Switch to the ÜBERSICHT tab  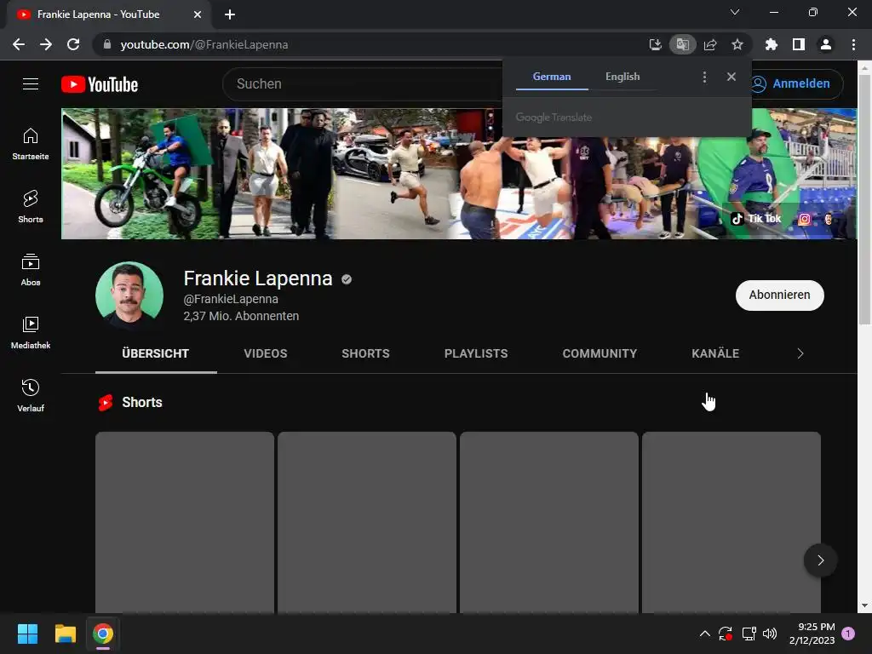[156, 353]
